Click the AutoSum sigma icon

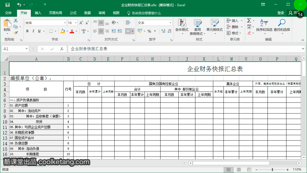249,21
